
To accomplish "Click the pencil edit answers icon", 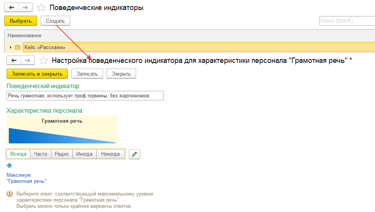I will (x=135, y=154).
